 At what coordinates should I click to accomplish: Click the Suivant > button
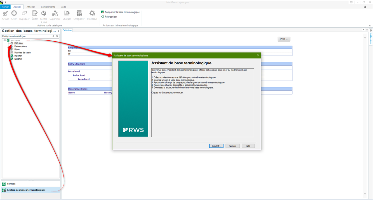[216, 146]
